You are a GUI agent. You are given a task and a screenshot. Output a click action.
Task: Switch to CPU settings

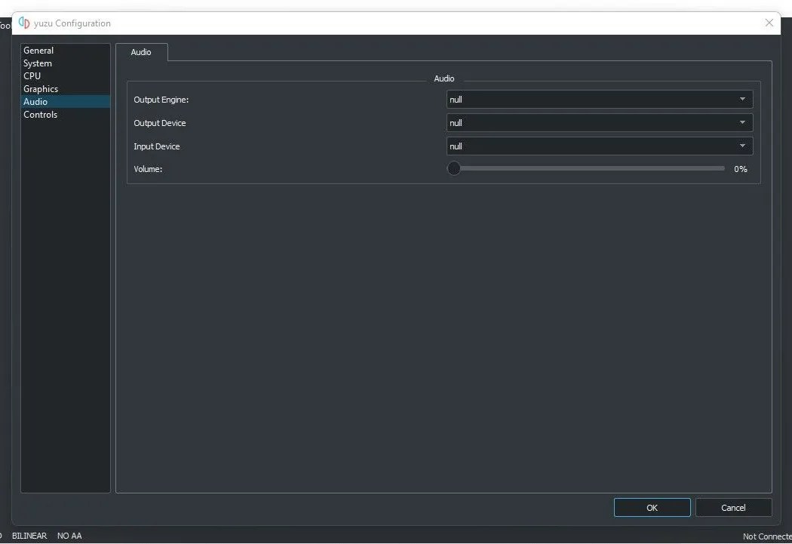[x=32, y=75]
